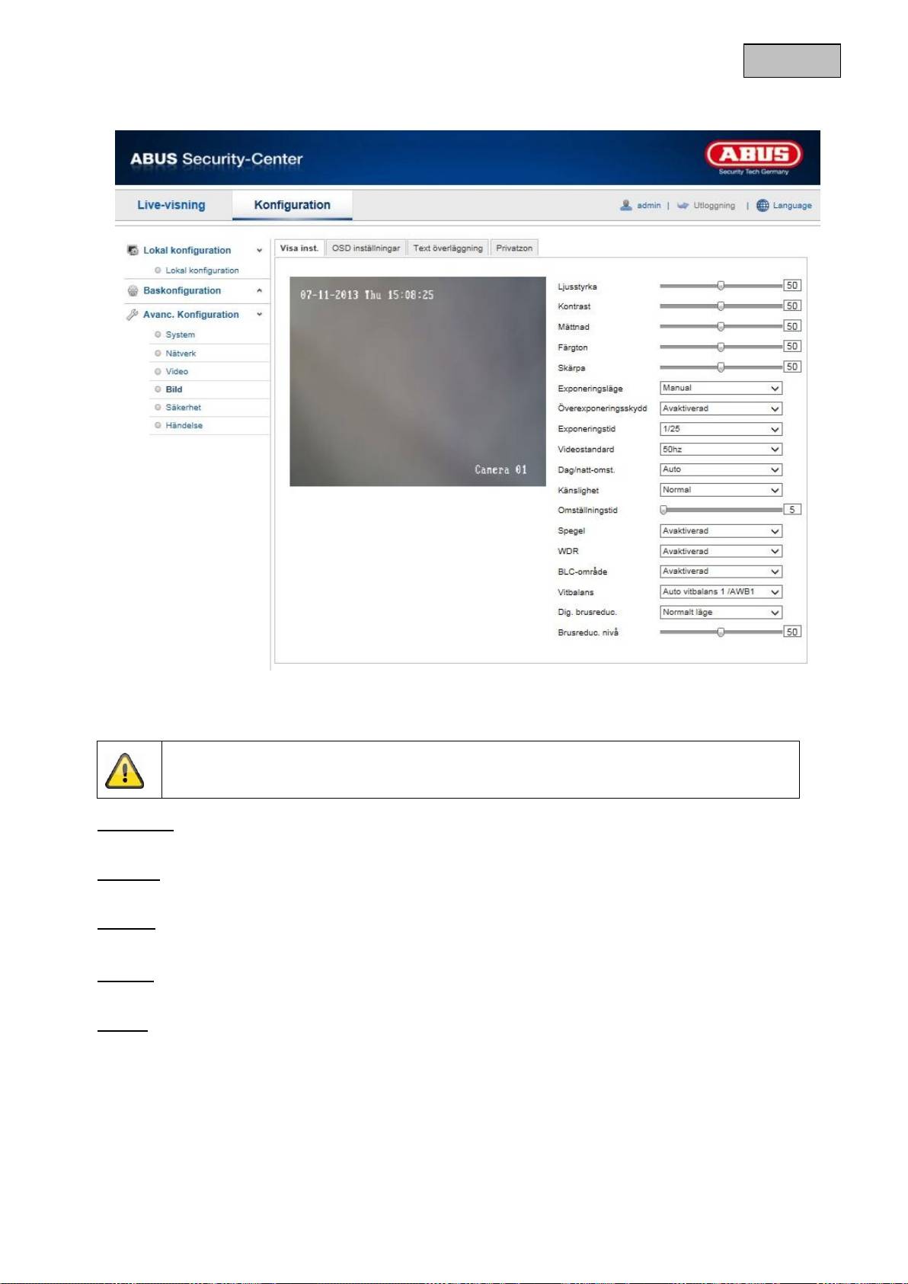Switch to the Live-visning tab

pyautogui.click(x=171, y=205)
